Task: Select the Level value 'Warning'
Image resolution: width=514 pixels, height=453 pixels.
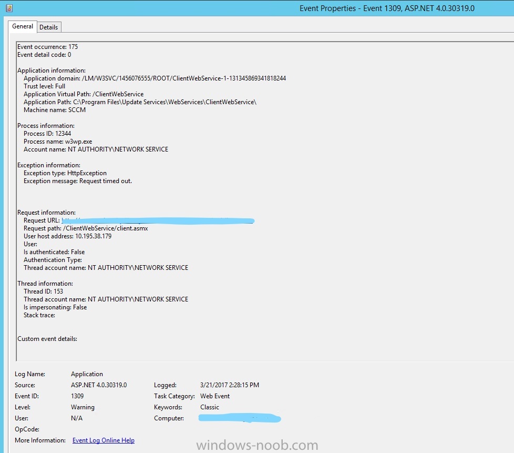Action: 83,407
